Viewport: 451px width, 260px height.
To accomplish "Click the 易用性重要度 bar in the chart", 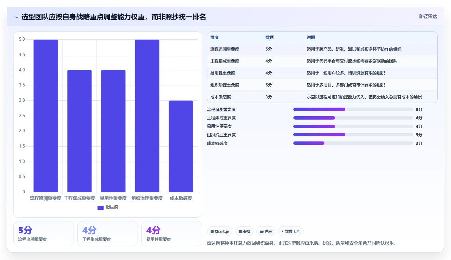I will pos(113,131).
